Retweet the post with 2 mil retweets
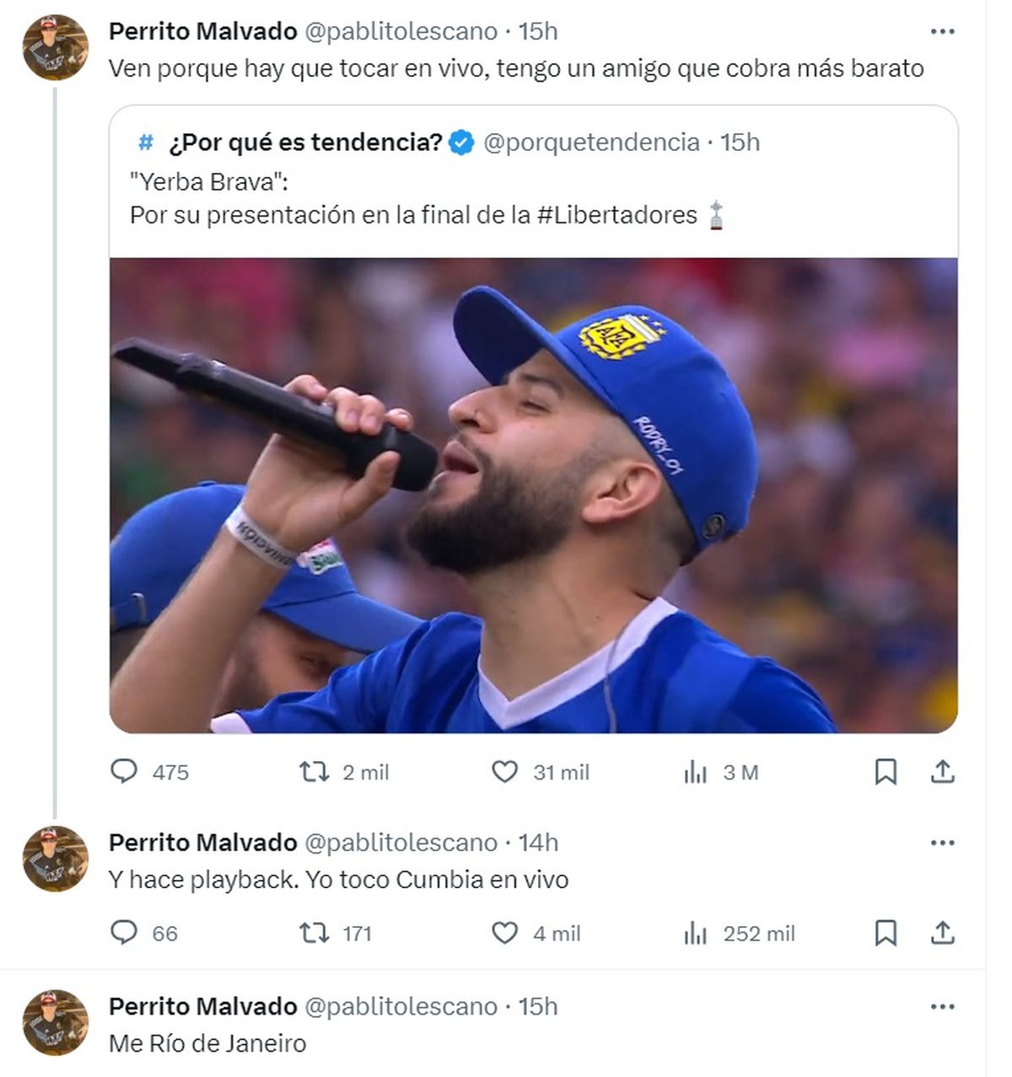This screenshot has height=1077, width=1012. (x=315, y=771)
